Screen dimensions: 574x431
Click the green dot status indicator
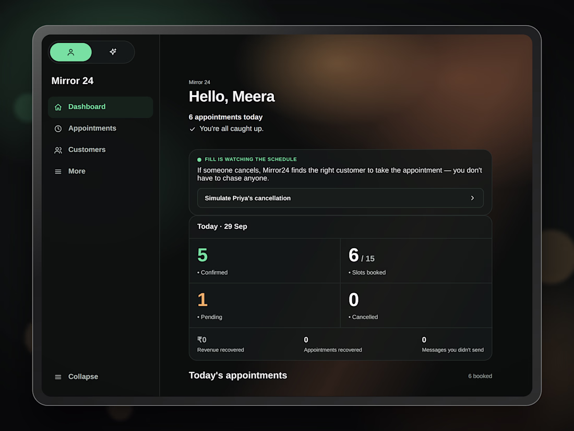pyautogui.click(x=199, y=159)
